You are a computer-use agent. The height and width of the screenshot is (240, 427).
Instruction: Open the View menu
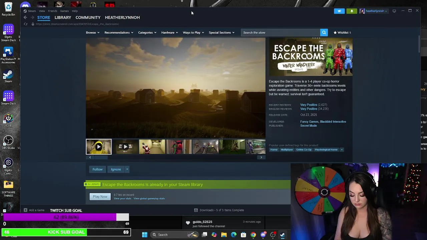[x=42, y=11]
